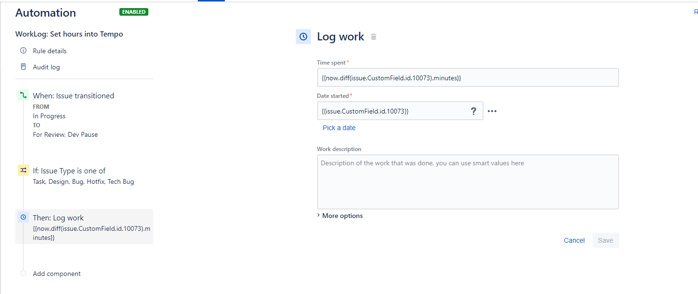Select the Issue Type condition icon
The width and height of the screenshot is (698, 294).
tap(23, 171)
